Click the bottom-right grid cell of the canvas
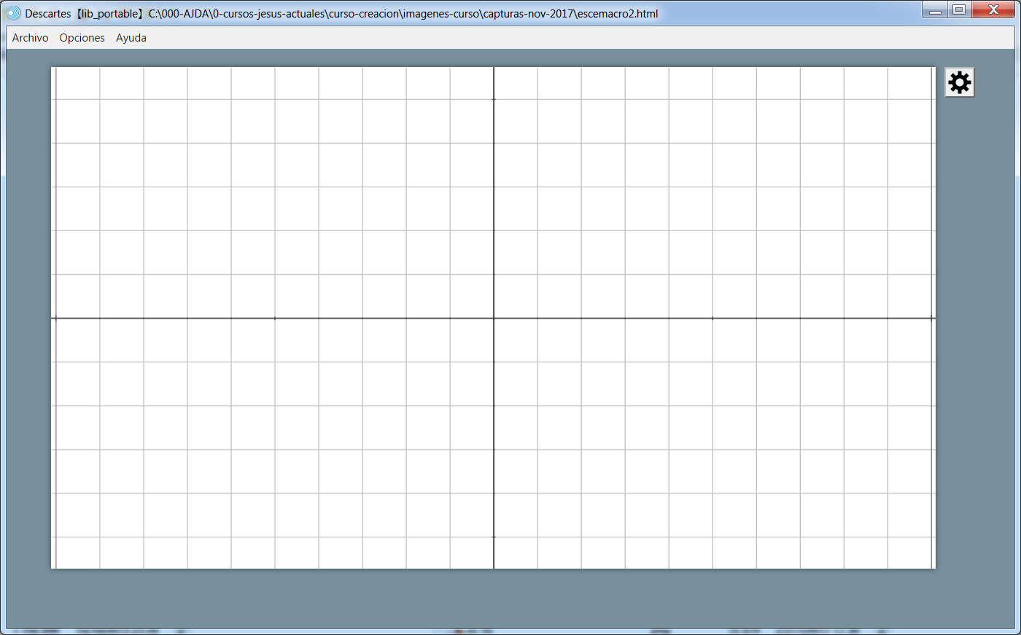 910,553
